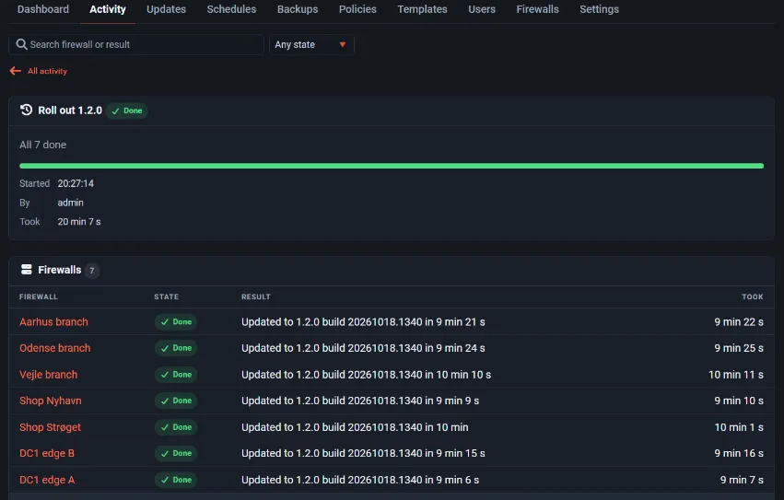Click the orange dropdown arrow on state filter
This screenshot has width=784, height=500.
(343, 44)
